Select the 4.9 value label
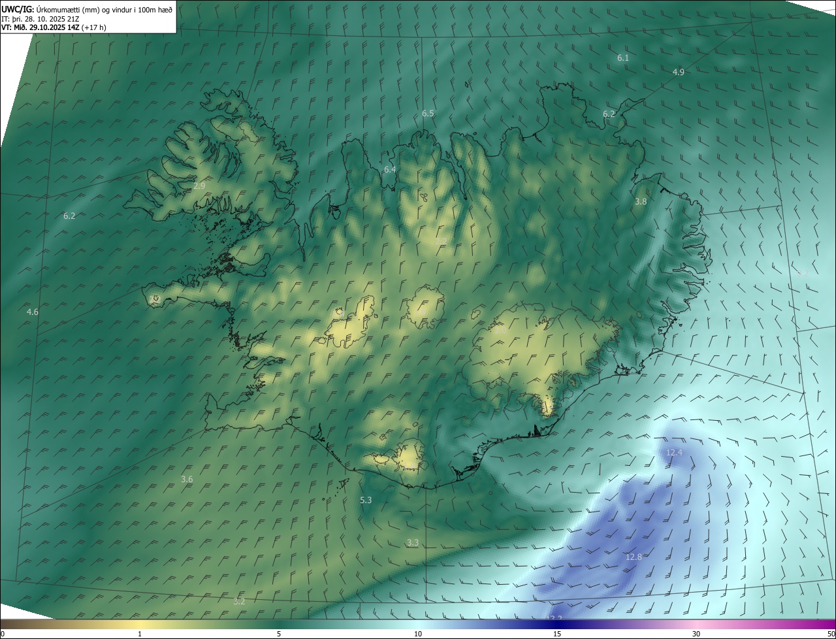 point(679,72)
